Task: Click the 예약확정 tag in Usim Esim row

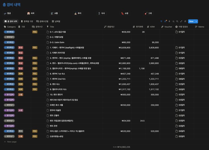Action: [x=9, y=42]
